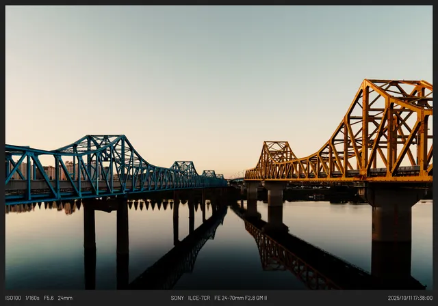Click the SONY brand label

[177, 298]
